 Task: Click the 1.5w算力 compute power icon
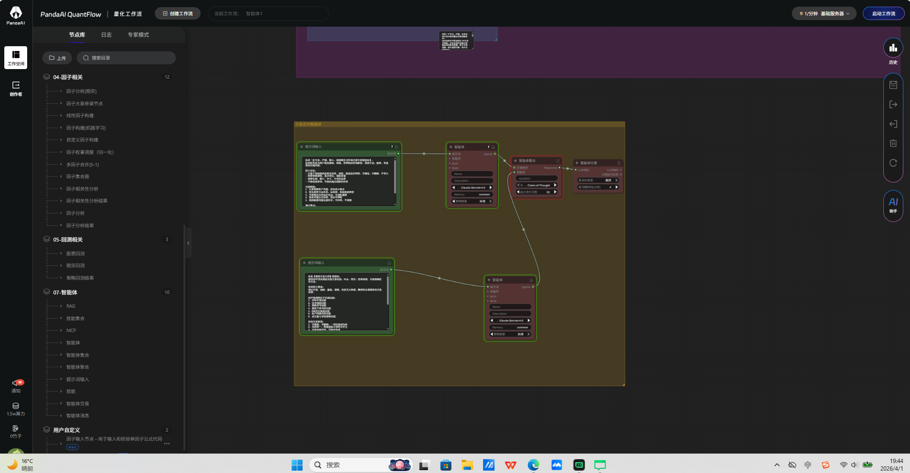[16, 409]
